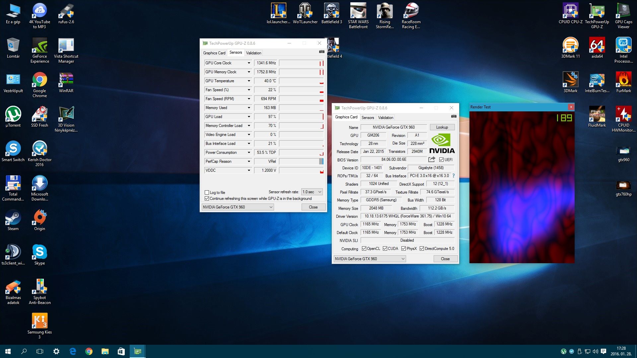This screenshot has height=358, width=637.
Task: Click Close in the Sensors window
Action: pos(313,207)
